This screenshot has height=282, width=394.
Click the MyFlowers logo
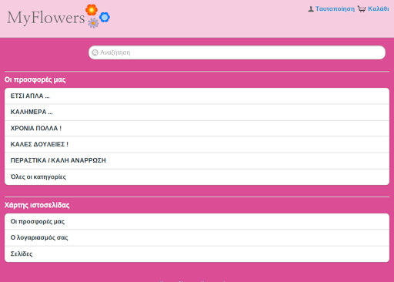[x=58, y=16]
